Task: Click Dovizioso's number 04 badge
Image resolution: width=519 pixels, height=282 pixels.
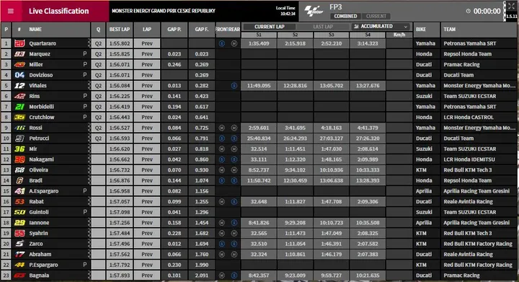Action: (19, 75)
